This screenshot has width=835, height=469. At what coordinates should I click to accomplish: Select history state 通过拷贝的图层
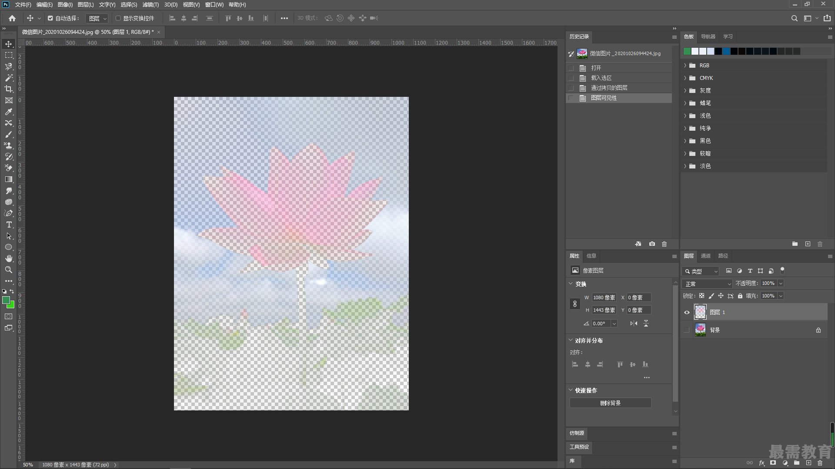(618, 88)
